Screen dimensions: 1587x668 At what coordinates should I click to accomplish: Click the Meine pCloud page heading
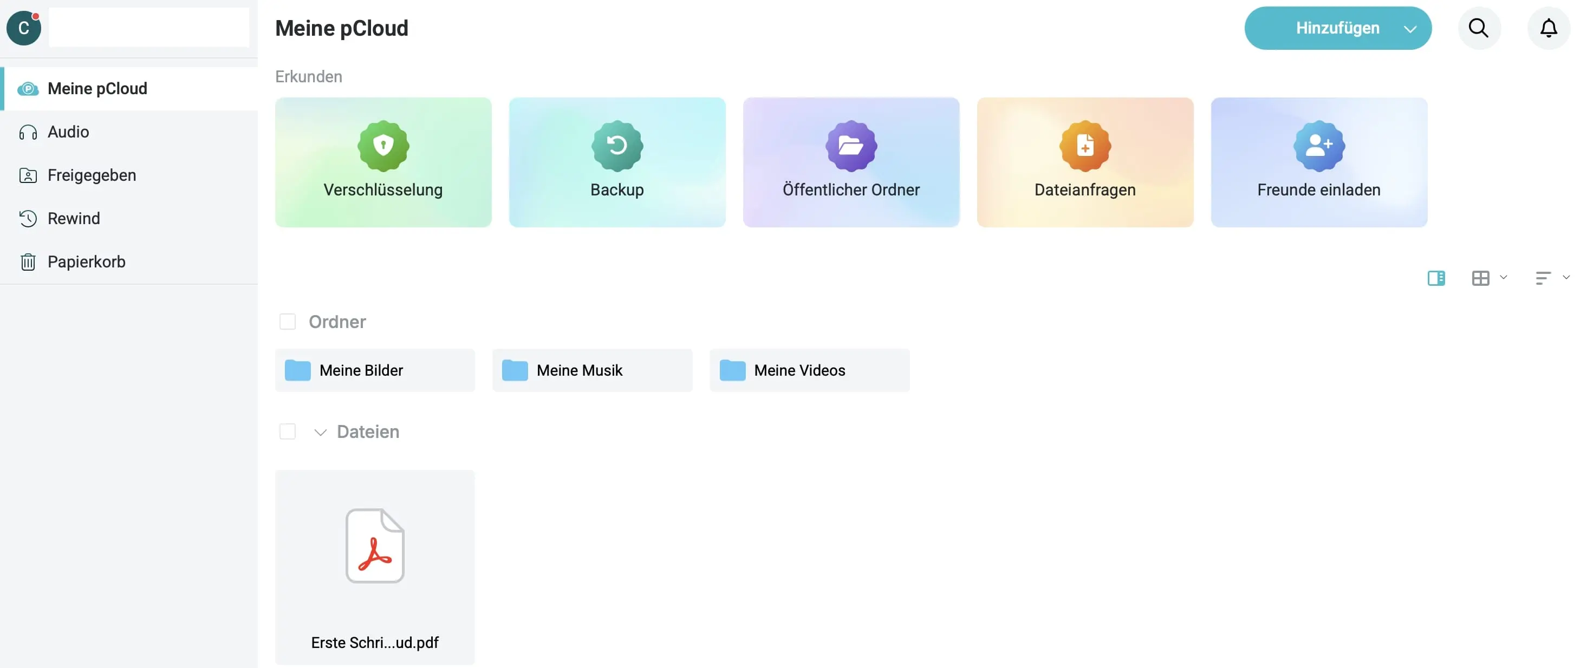pos(341,28)
